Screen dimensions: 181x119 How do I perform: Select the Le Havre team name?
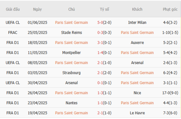pyautogui.click(x=137, y=113)
